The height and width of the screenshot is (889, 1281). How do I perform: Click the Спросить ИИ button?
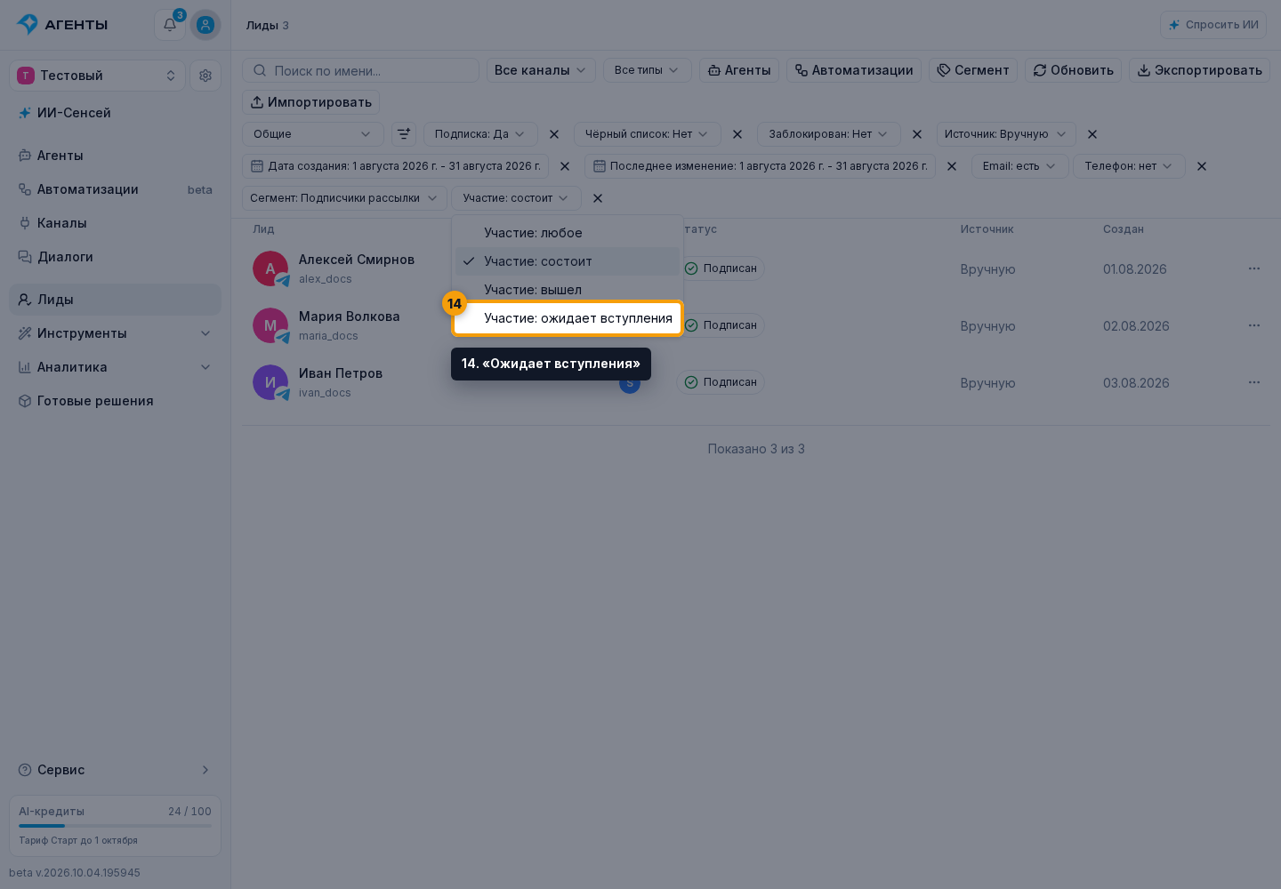1213,25
